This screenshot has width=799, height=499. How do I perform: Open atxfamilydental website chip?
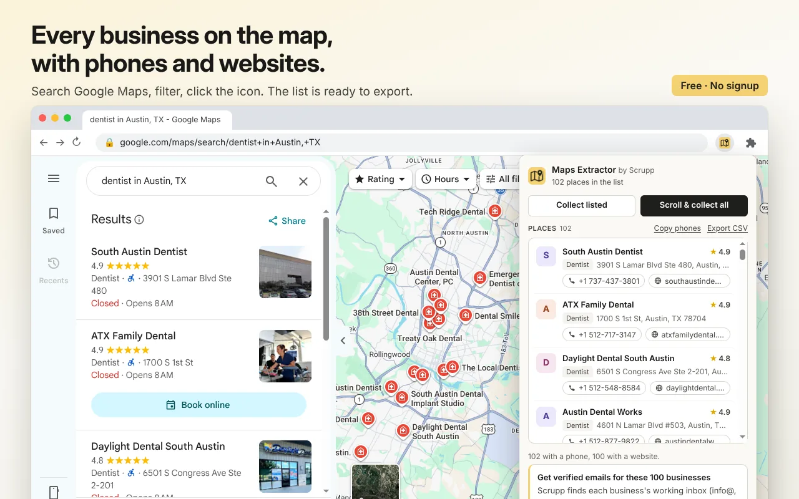[688, 335]
